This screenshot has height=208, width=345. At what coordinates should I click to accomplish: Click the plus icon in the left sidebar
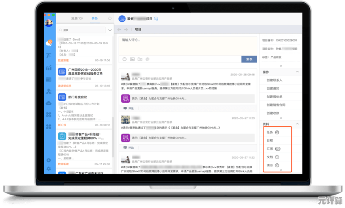coord(49,161)
